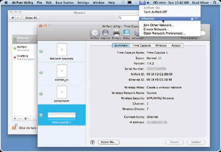Choose Turn AirPort Off
Image resolution: width=221 pixels, height=152 pixels.
pos(170,12)
